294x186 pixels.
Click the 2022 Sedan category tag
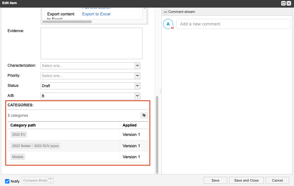pyautogui.click(x=21, y=146)
